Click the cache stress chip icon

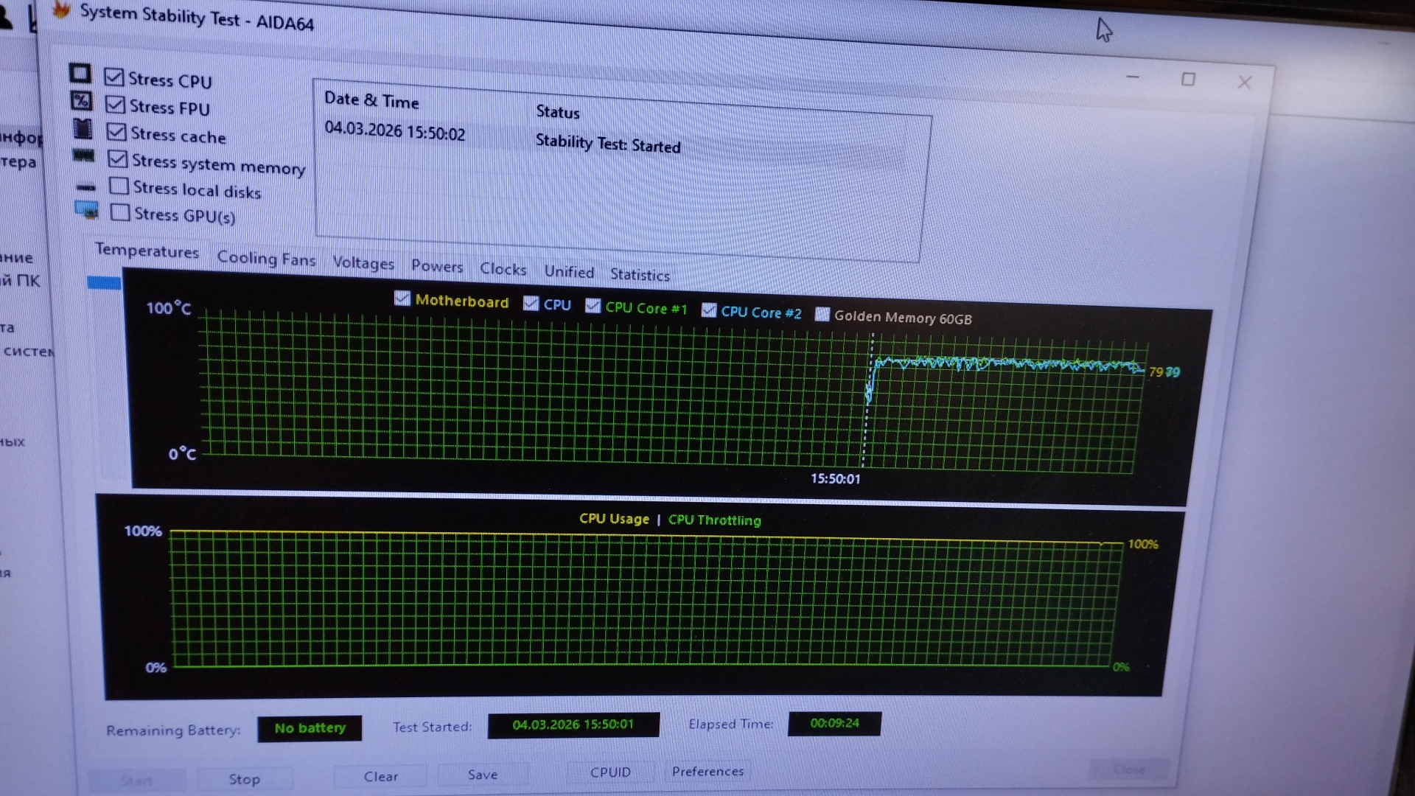click(x=83, y=128)
